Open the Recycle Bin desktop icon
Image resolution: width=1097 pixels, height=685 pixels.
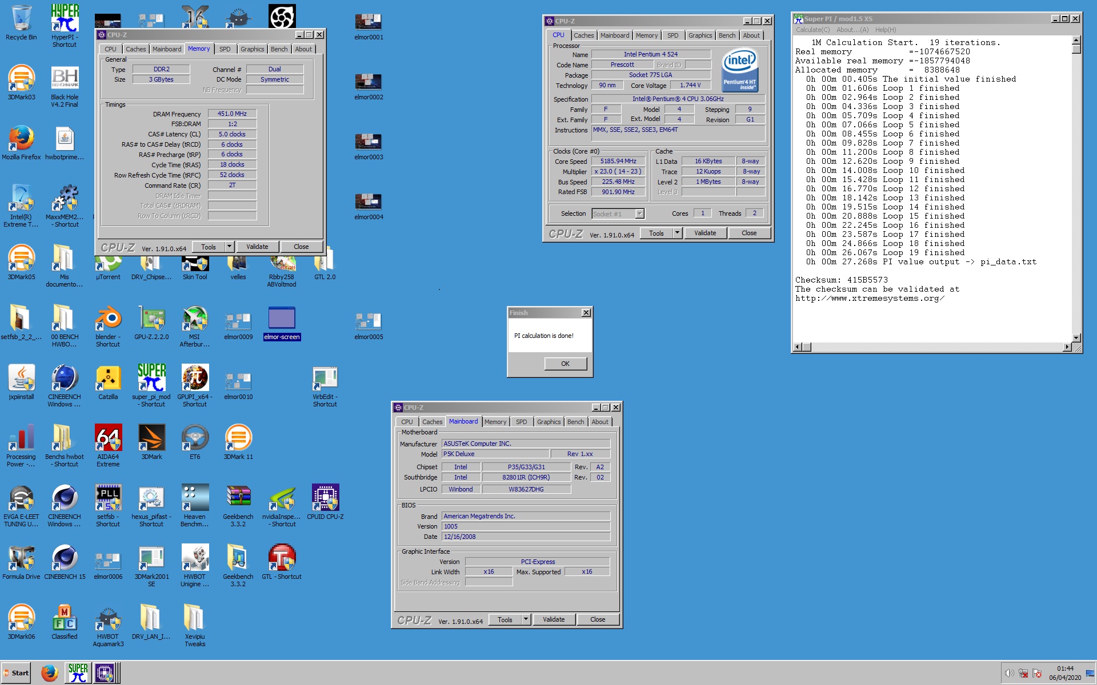point(21,23)
